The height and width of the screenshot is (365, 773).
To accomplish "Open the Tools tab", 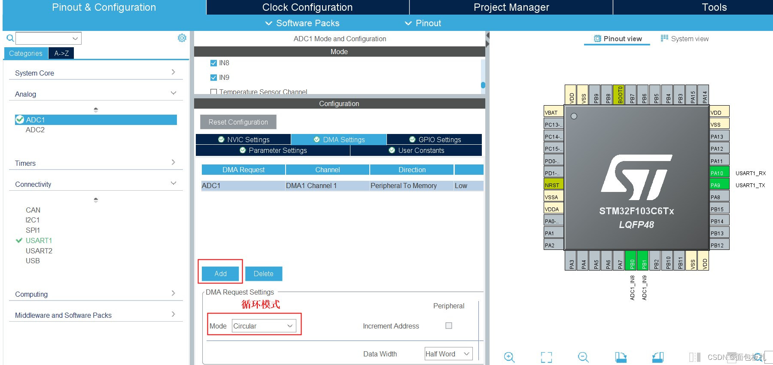I will pos(714,7).
